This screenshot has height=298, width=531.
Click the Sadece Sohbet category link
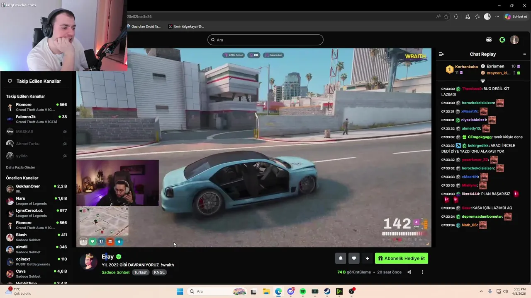click(x=116, y=272)
